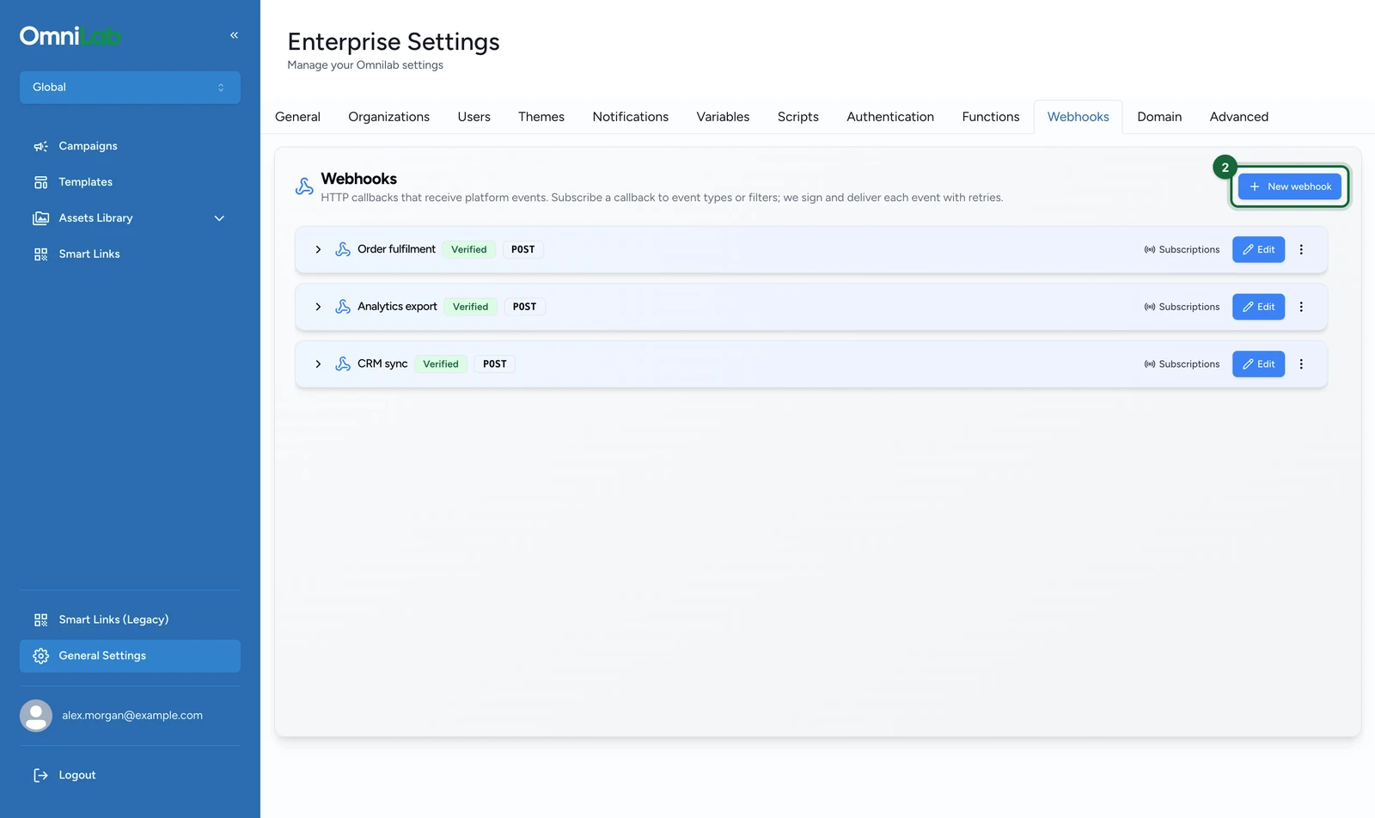Click the Assets Library image icon
1375x818 pixels.
[40, 218]
